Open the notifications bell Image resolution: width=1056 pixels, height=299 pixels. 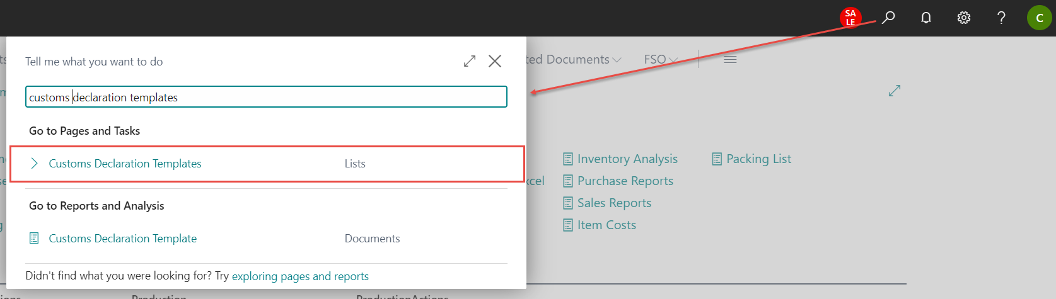click(925, 18)
